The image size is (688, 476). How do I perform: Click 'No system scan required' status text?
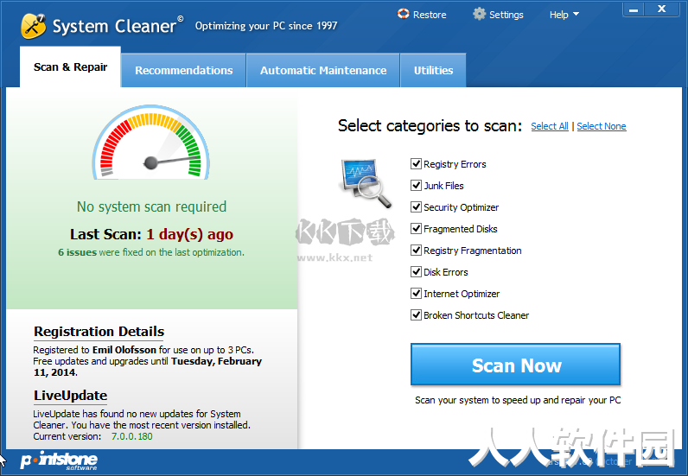(x=151, y=206)
